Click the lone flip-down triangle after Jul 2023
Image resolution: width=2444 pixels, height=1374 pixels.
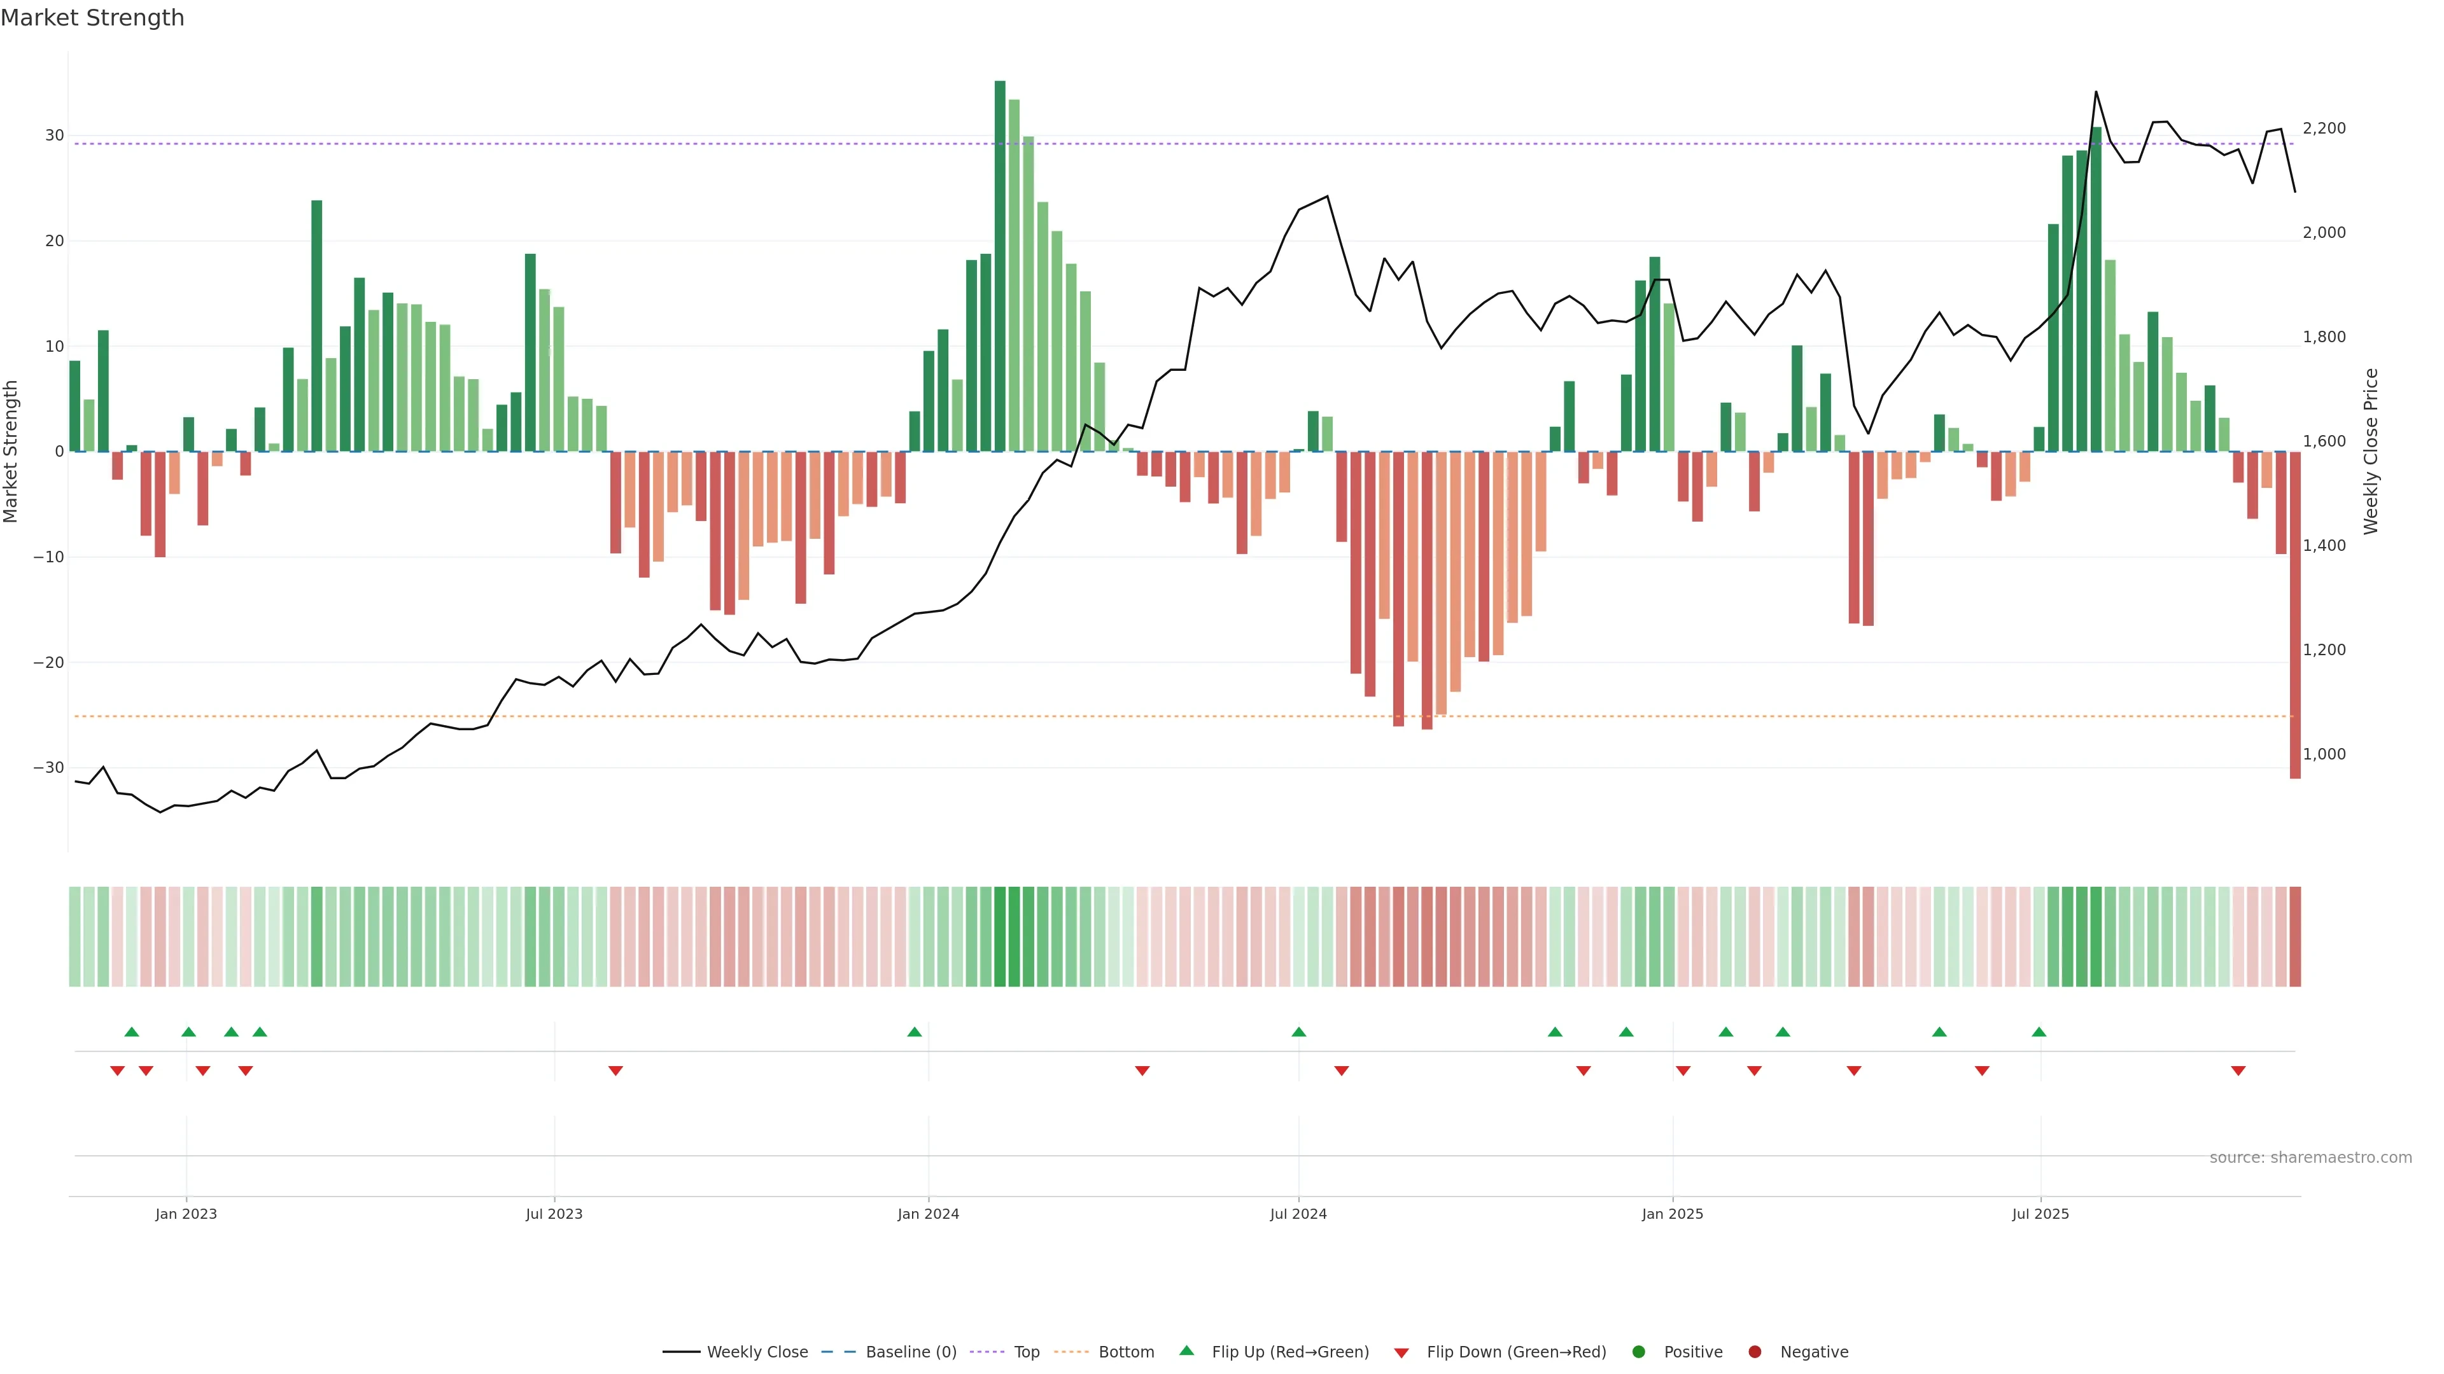(x=615, y=1071)
